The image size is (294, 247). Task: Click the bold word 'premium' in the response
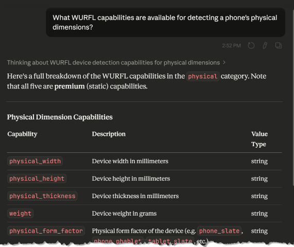point(70,86)
